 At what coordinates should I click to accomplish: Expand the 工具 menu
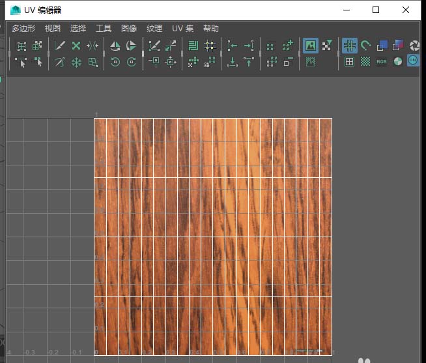point(104,29)
